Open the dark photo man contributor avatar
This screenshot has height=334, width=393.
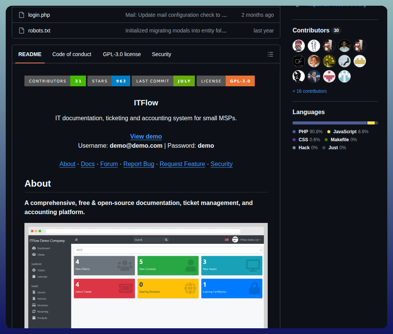(x=344, y=46)
